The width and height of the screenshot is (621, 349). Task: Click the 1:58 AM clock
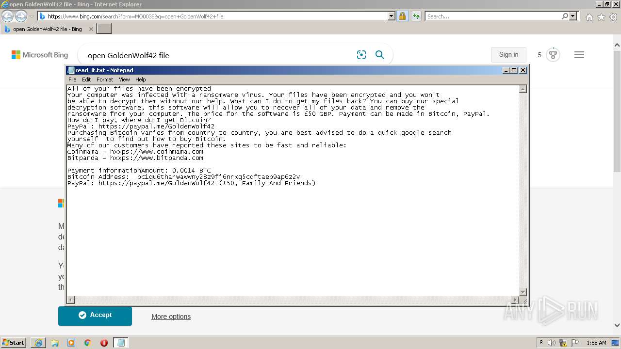coord(596,343)
